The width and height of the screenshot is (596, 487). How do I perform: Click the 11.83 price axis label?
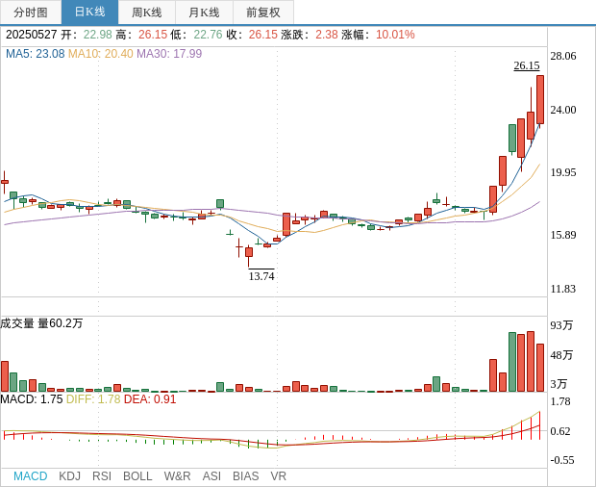click(x=563, y=289)
